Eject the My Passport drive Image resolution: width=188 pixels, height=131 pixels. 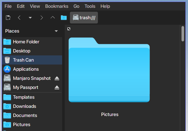point(57,87)
